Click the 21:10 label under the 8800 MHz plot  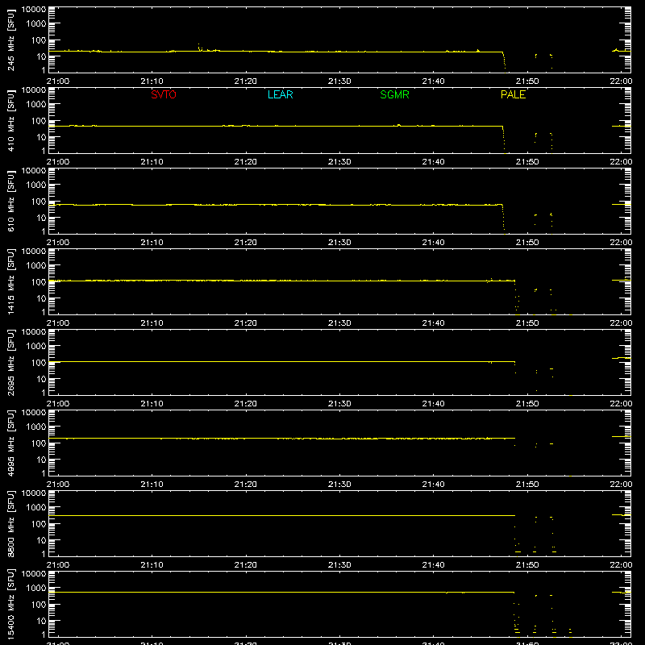[152, 565]
